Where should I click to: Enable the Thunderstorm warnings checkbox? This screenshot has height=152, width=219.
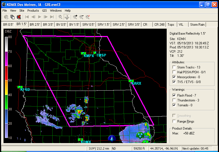pyautogui.click(x=174, y=100)
